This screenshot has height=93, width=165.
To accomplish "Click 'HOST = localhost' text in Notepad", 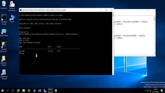I will [124, 36].
